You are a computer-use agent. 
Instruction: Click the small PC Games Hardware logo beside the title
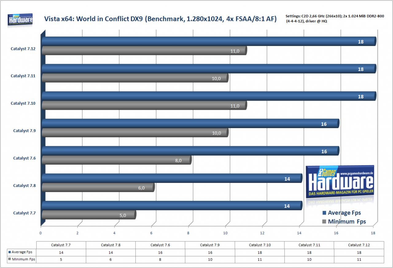coord(20,20)
